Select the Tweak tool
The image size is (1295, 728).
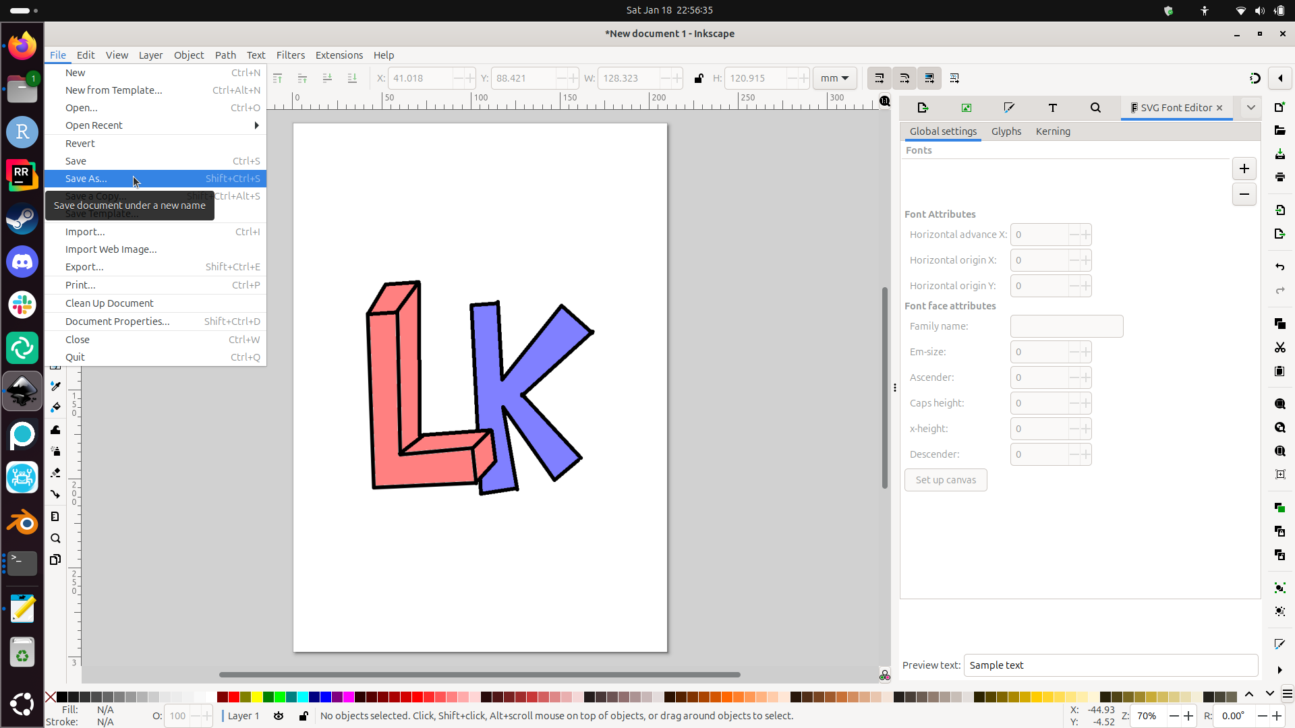(55, 429)
